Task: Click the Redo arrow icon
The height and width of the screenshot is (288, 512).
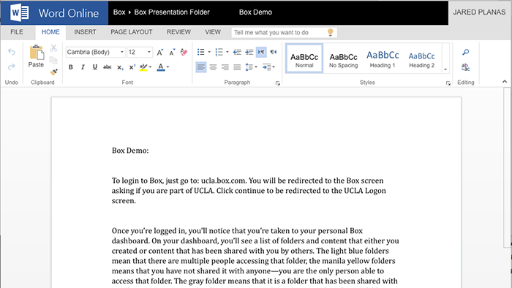Action: (12, 67)
